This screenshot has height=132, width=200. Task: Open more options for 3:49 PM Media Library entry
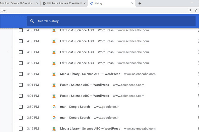click(198, 129)
